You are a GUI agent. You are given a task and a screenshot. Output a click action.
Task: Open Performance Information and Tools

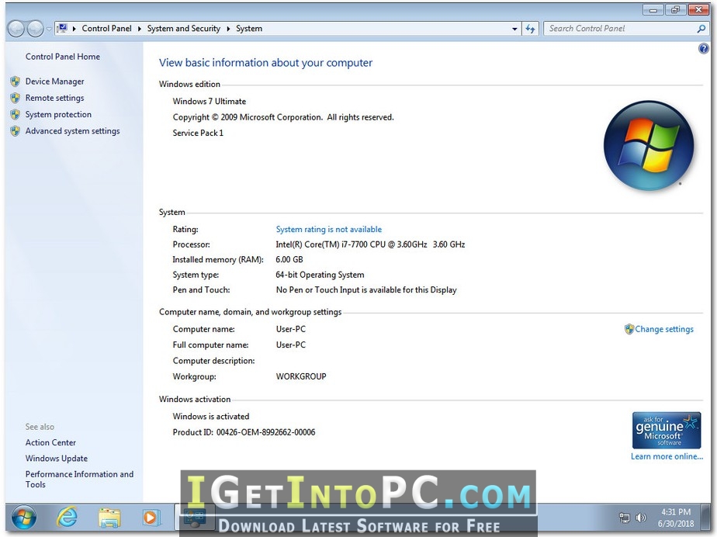(80, 480)
